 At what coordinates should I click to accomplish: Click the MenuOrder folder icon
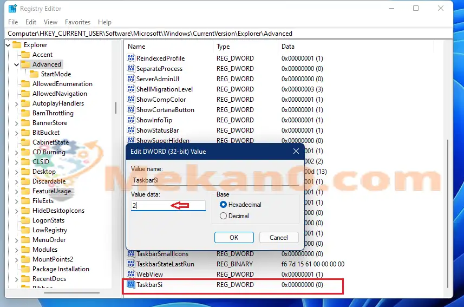[25, 240]
